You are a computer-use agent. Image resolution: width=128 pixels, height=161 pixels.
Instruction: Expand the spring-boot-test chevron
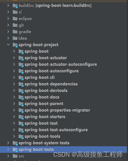(14, 123)
